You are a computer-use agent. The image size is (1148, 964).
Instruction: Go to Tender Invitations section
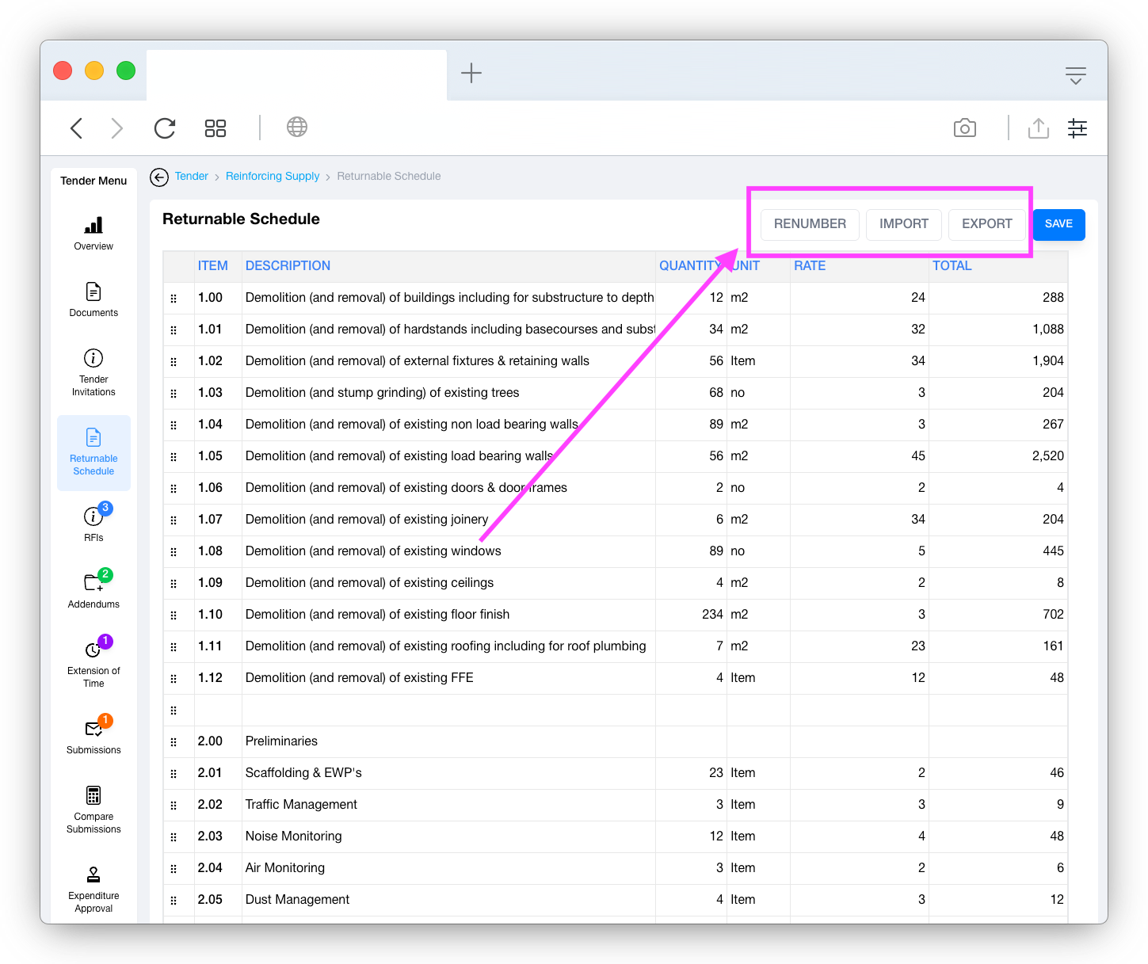pos(93,359)
